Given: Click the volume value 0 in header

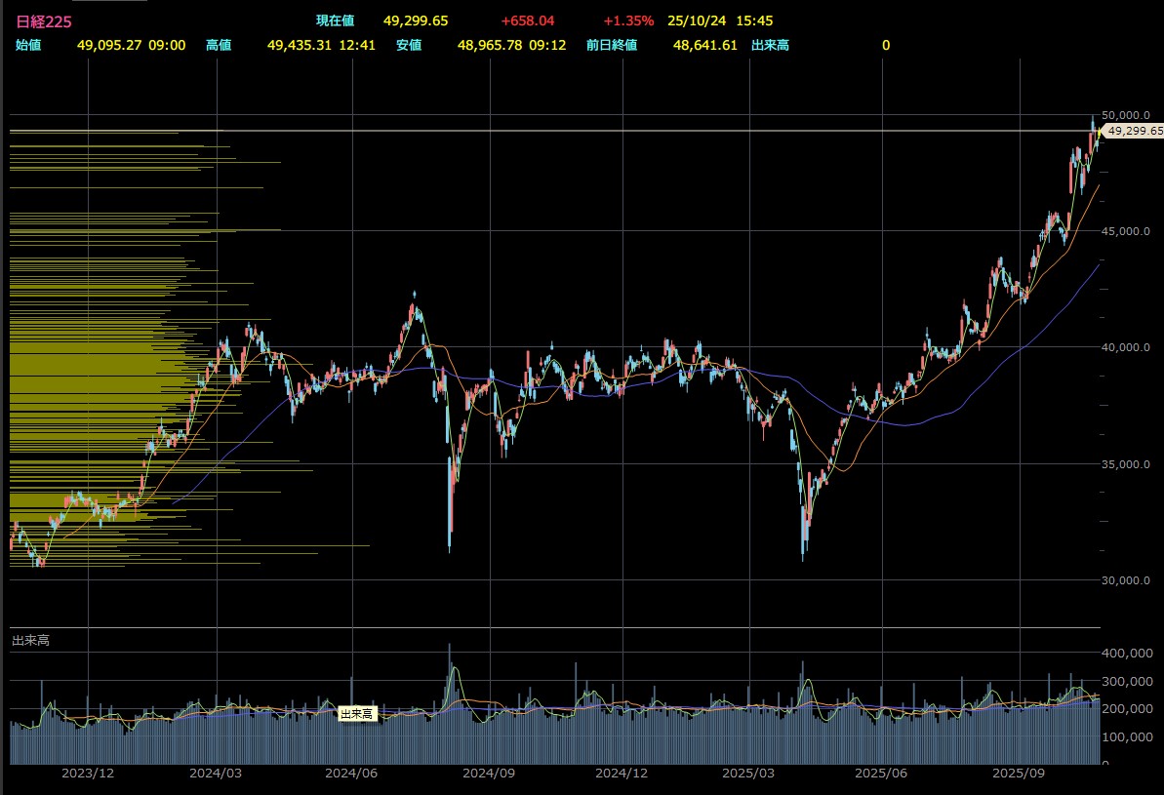Looking at the screenshot, I should tap(886, 45).
